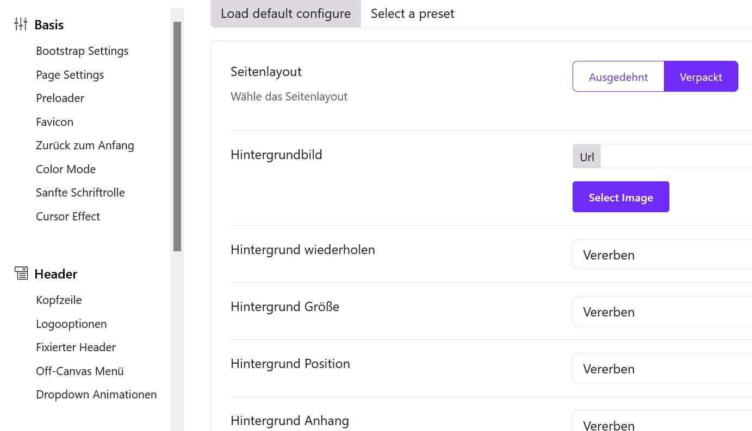Click the Select Image button

(x=620, y=197)
